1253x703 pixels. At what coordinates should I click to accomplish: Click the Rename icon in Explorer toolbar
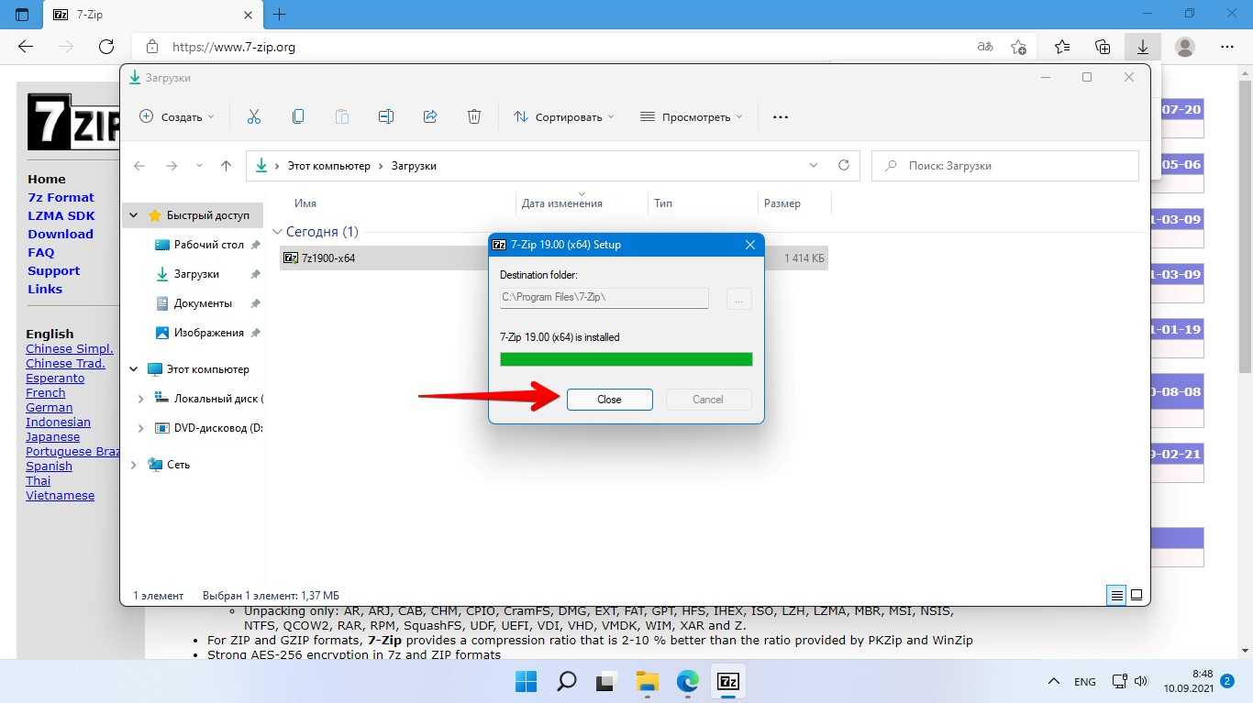[x=386, y=116]
